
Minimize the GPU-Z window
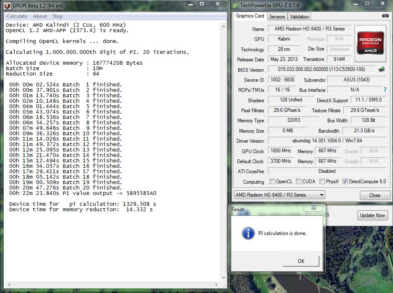356,4
